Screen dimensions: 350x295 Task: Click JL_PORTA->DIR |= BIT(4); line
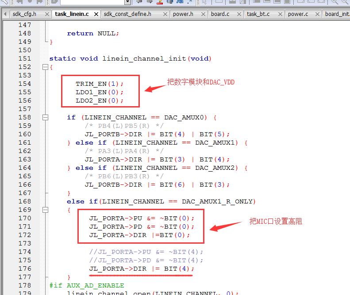tap(142, 269)
